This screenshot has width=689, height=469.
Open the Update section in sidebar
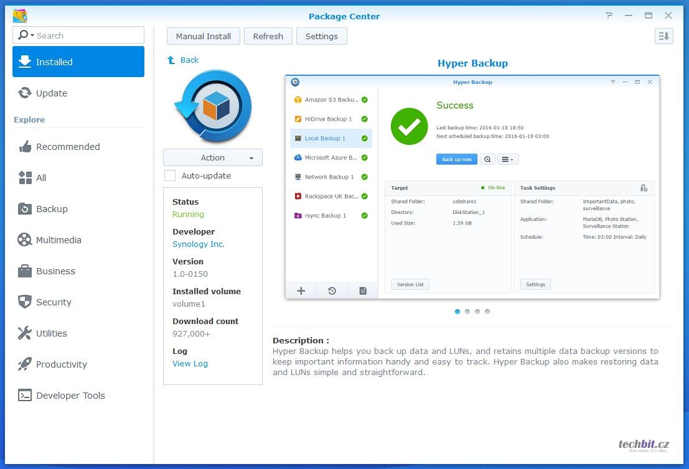click(x=51, y=93)
